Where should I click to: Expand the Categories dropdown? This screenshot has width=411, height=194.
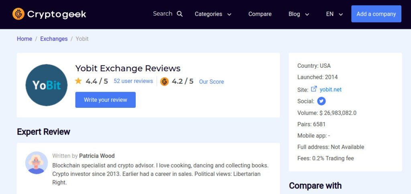pos(213,14)
